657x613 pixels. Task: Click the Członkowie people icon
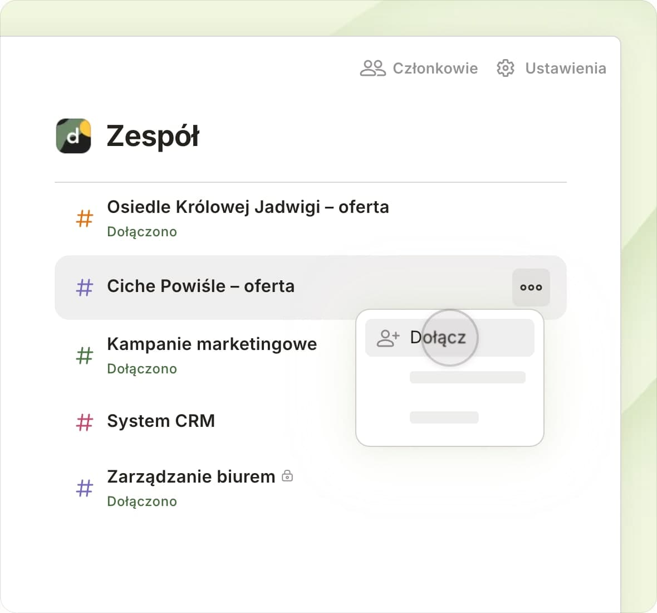click(372, 68)
